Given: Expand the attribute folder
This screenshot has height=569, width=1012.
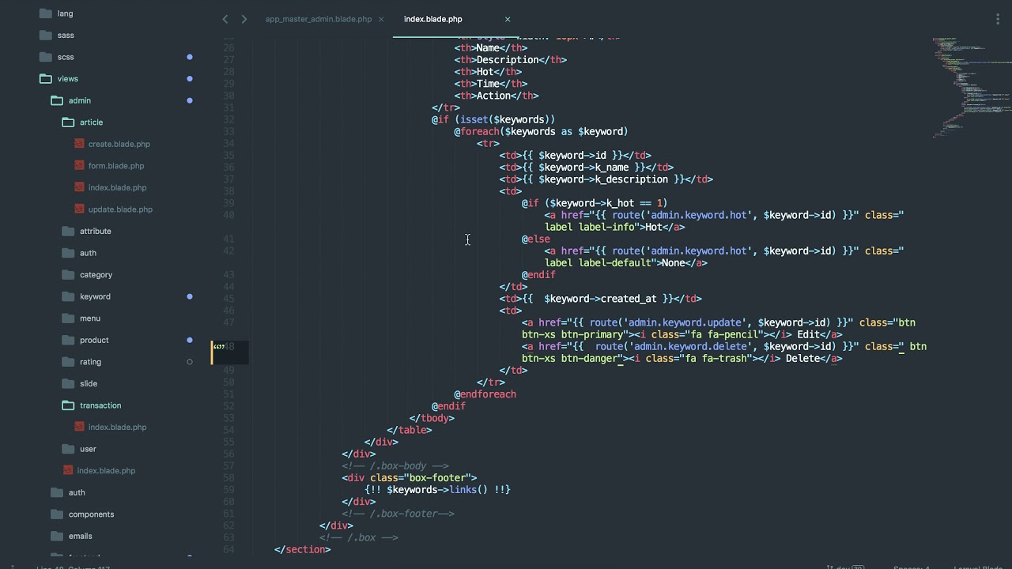Looking at the screenshot, I should click(x=68, y=232).
